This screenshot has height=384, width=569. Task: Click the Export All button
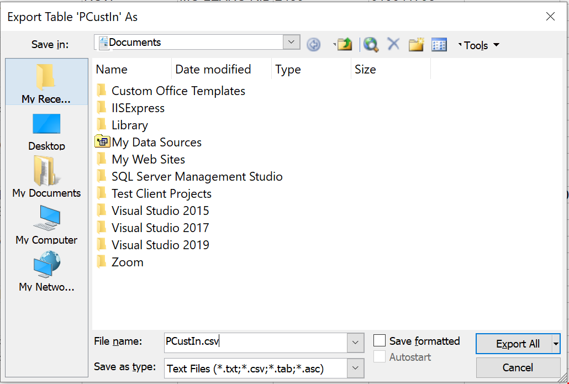(514, 344)
